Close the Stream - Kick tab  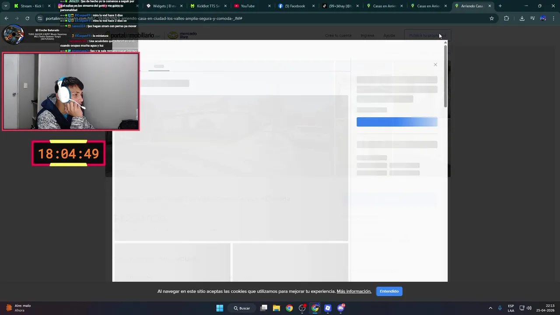click(x=49, y=6)
